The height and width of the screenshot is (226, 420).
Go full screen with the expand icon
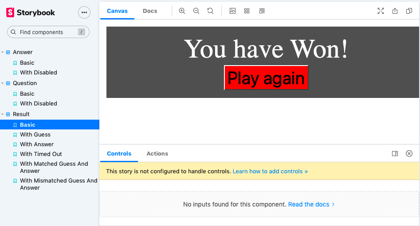[x=381, y=11]
